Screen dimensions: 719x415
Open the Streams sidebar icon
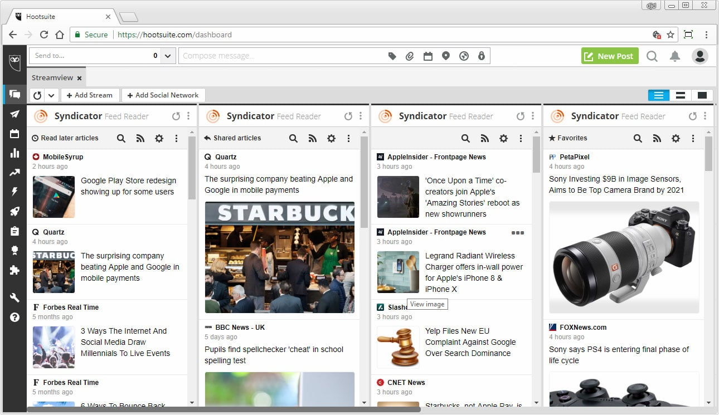click(x=14, y=95)
